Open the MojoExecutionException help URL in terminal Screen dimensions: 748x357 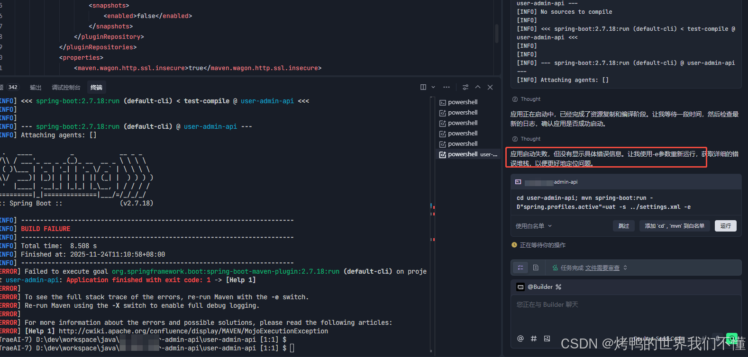click(x=193, y=331)
